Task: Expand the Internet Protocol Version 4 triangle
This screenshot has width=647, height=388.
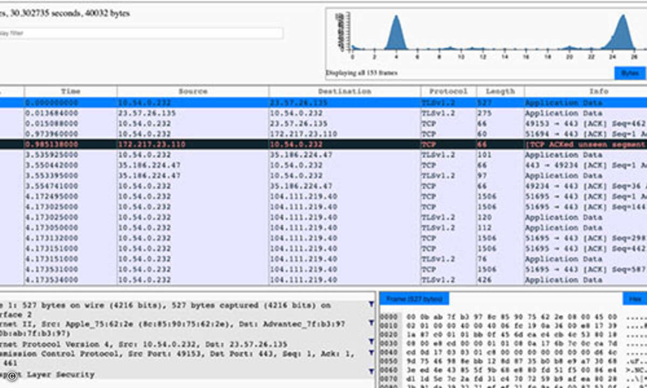Action: tap(371, 342)
